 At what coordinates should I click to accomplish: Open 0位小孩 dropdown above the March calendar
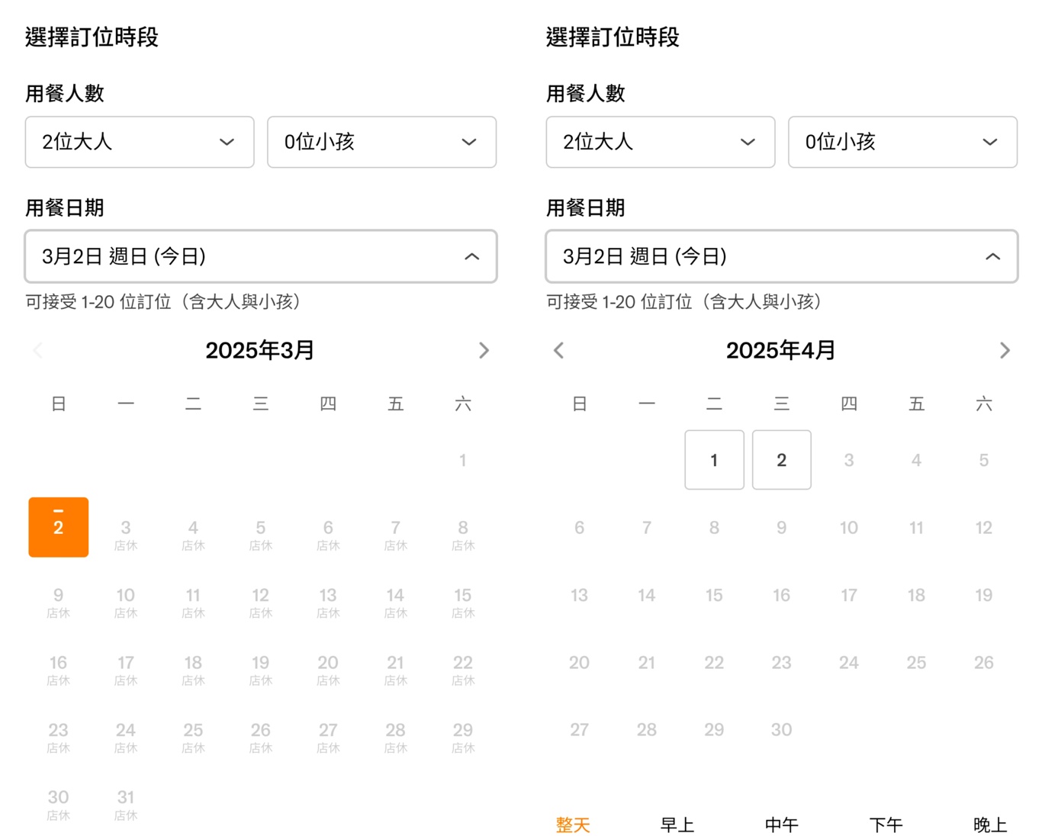coord(381,142)
